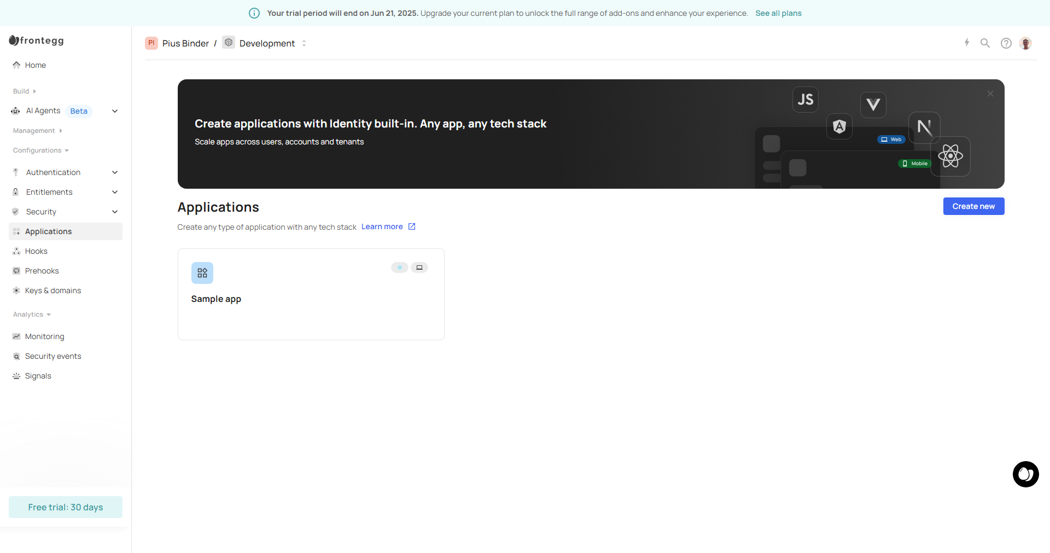Click the Home house icon
Viewport: 1050px width, 553px height.
16,65
